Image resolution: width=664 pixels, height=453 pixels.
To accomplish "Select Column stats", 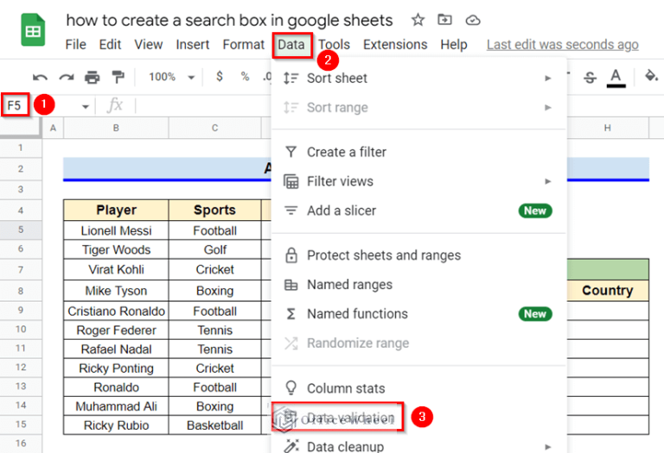I will [418, 388].
